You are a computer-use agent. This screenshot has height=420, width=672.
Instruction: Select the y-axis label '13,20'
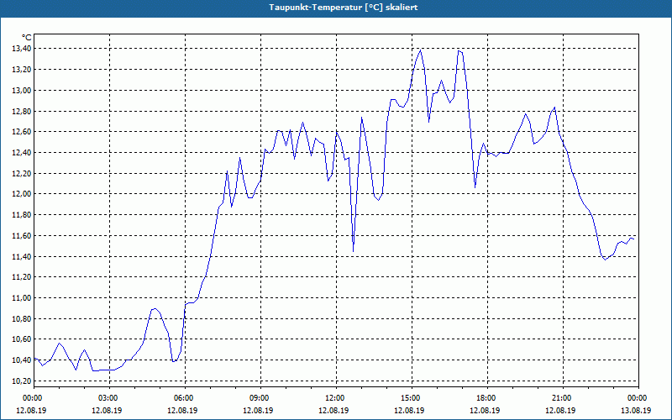(21, 70)
